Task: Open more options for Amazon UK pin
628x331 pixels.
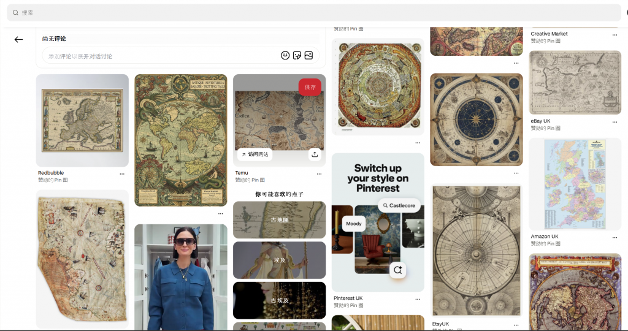Action: [615, 237]
